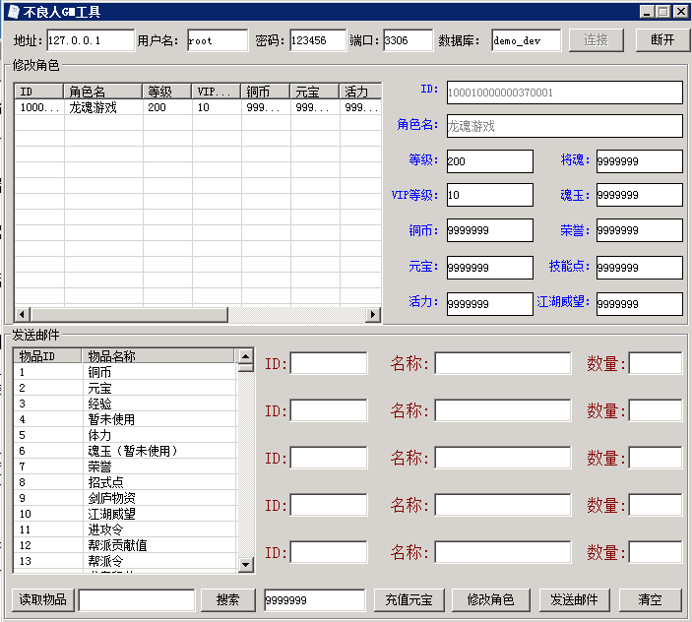The width and height of the screenshot is (692, 622).
Task: Click the 充值元宝 recharge button
Action: pos(409,599)
